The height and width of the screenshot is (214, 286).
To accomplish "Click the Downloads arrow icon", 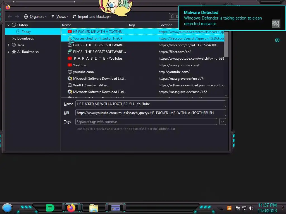I will click(x=14, y=38).
